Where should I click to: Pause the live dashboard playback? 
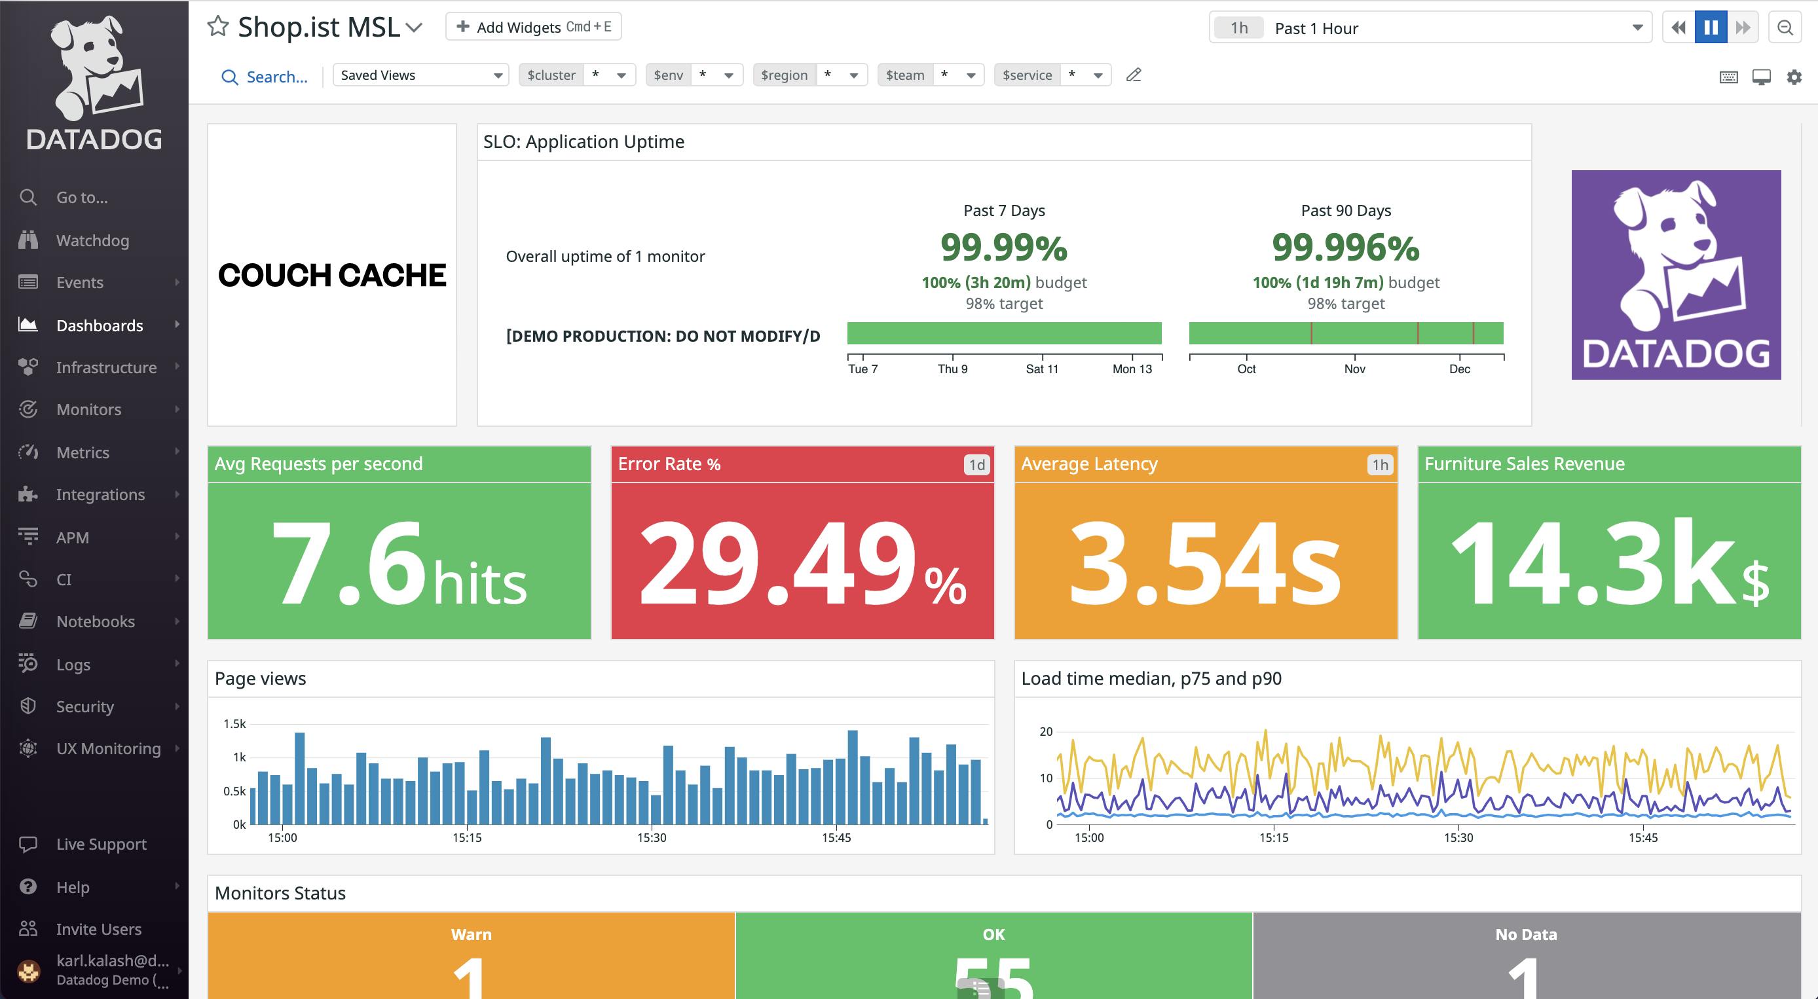coord(1711,27)
